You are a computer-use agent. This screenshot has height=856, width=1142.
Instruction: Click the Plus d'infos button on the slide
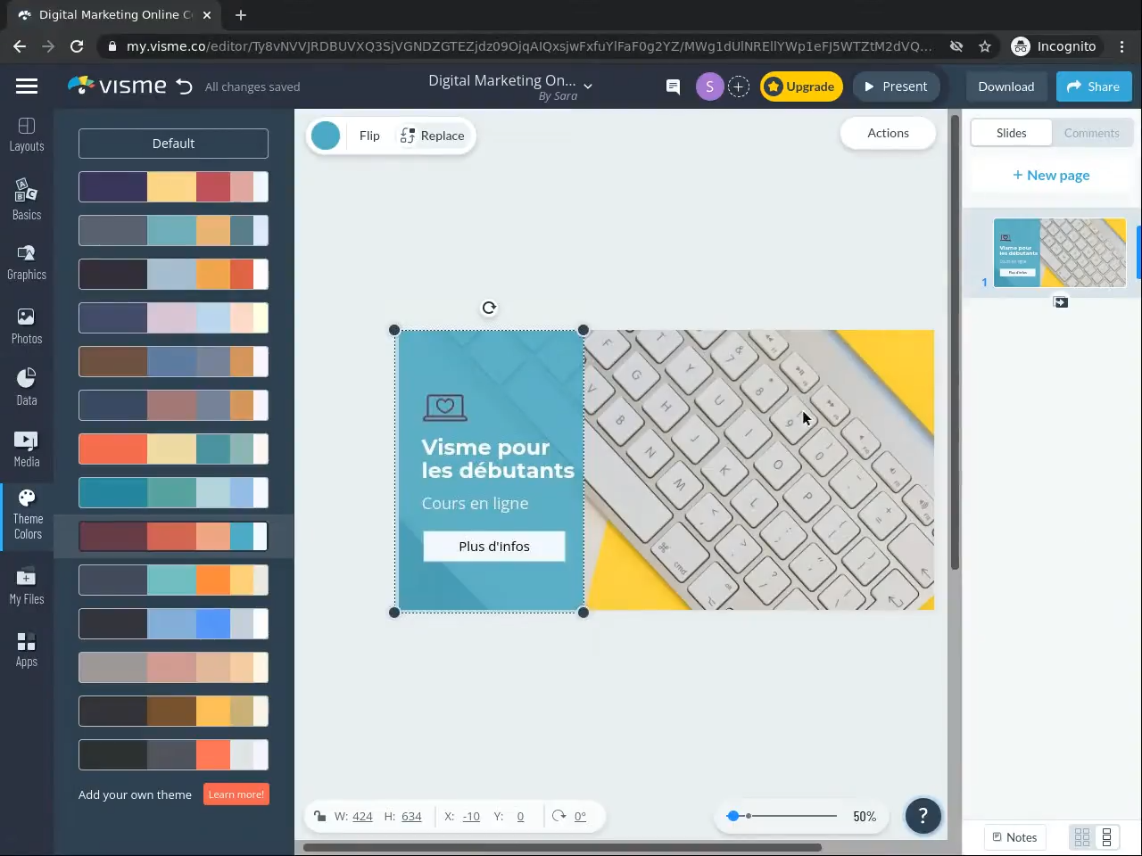pyautogui.click(x=494, y=547)
